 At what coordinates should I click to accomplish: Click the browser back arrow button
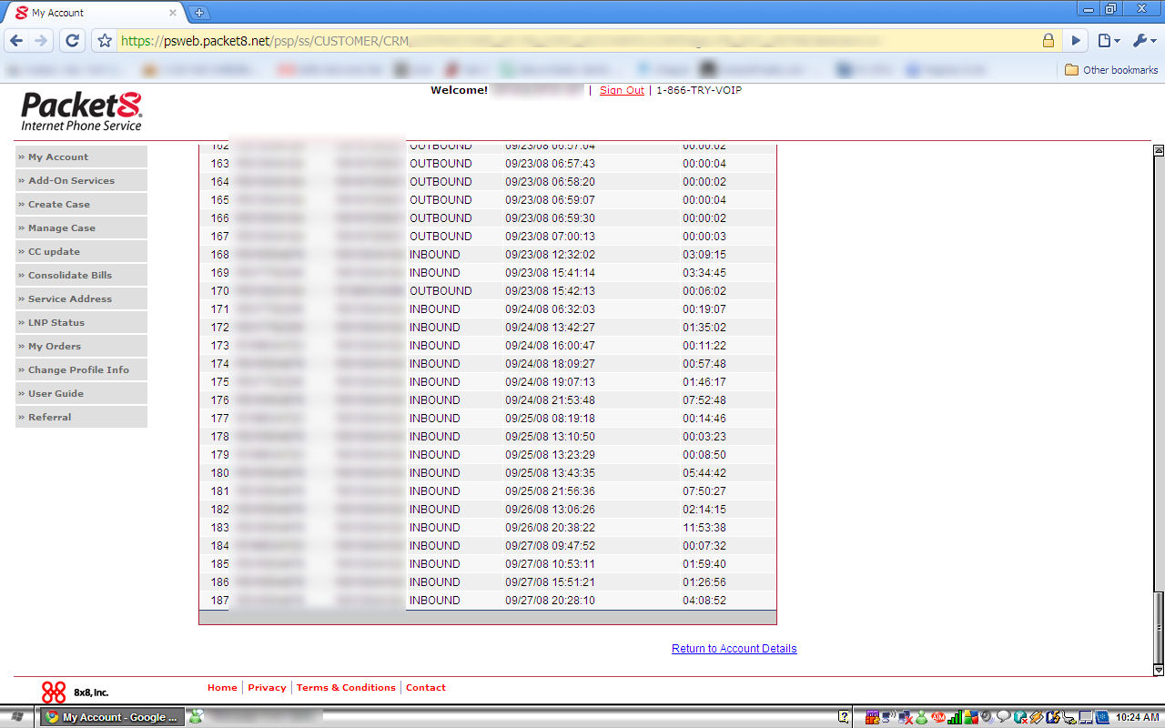pos(16,41)
